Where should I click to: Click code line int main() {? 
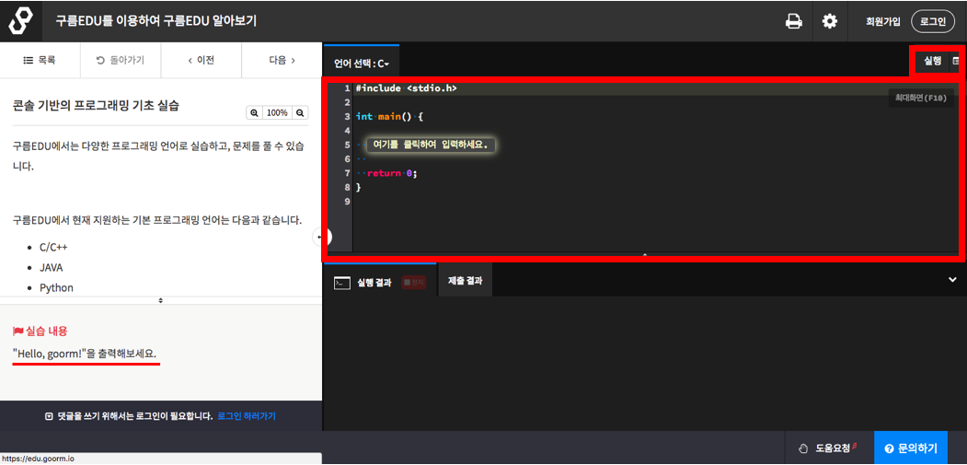coord(388,116)
